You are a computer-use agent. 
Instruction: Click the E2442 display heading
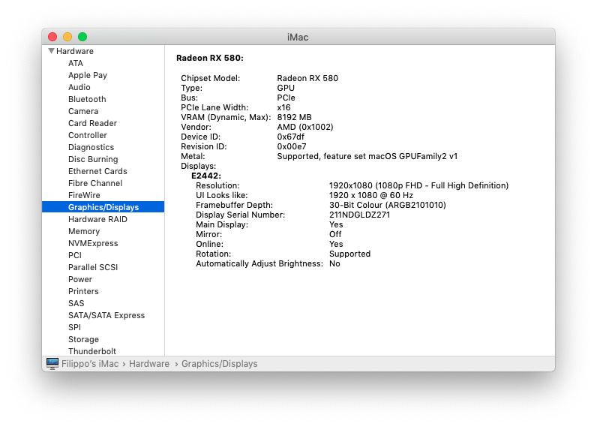point(206,176)
